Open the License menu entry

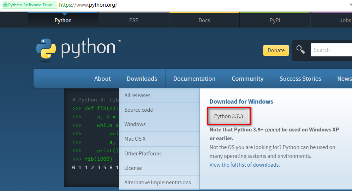(159, 168)
